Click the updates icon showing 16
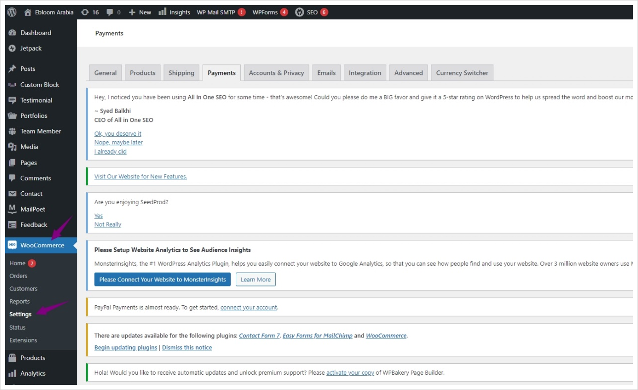 tap(85, 12)
